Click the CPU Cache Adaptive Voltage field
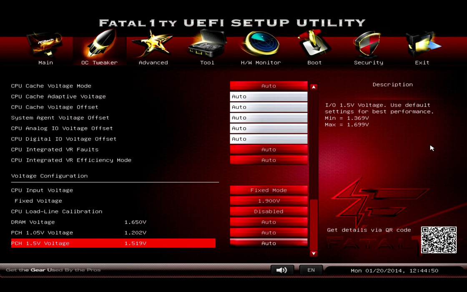This screenshot has height=292, width=467. click(269, 97)
